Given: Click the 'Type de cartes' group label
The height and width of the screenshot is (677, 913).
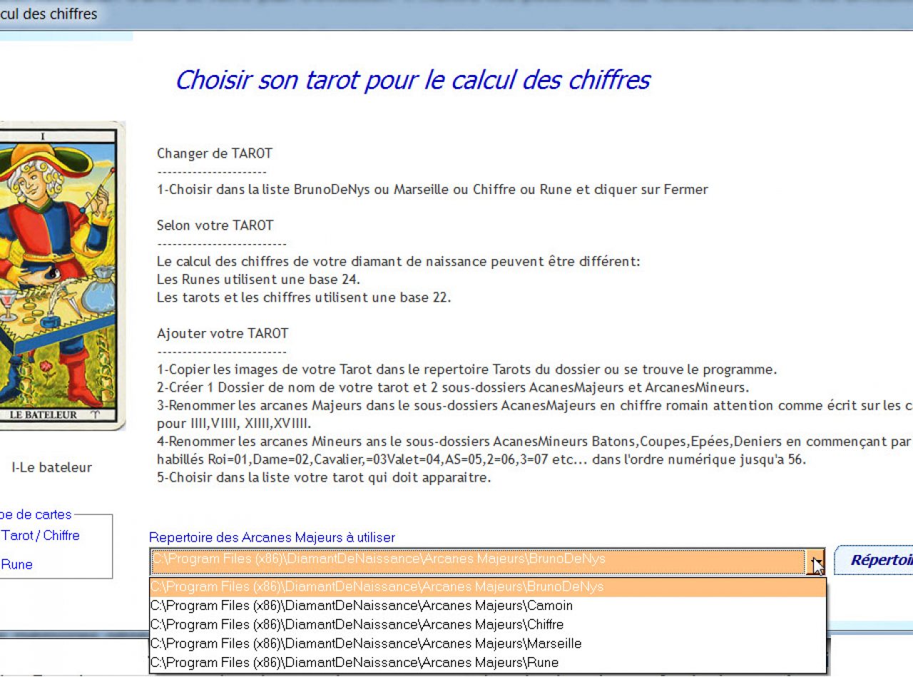Looking at the screenshot, I should click(36, 515).
